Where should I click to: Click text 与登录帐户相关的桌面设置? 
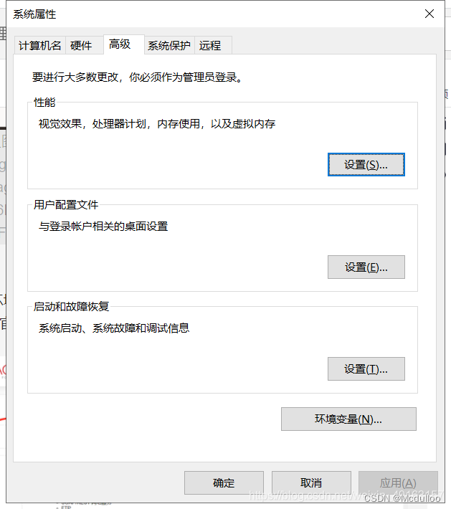point(103,227)
